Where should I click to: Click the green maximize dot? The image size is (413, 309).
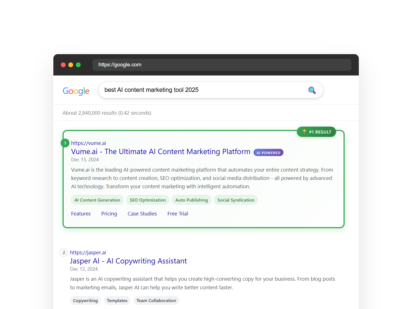pyautogui.click(x=78, y=65)
